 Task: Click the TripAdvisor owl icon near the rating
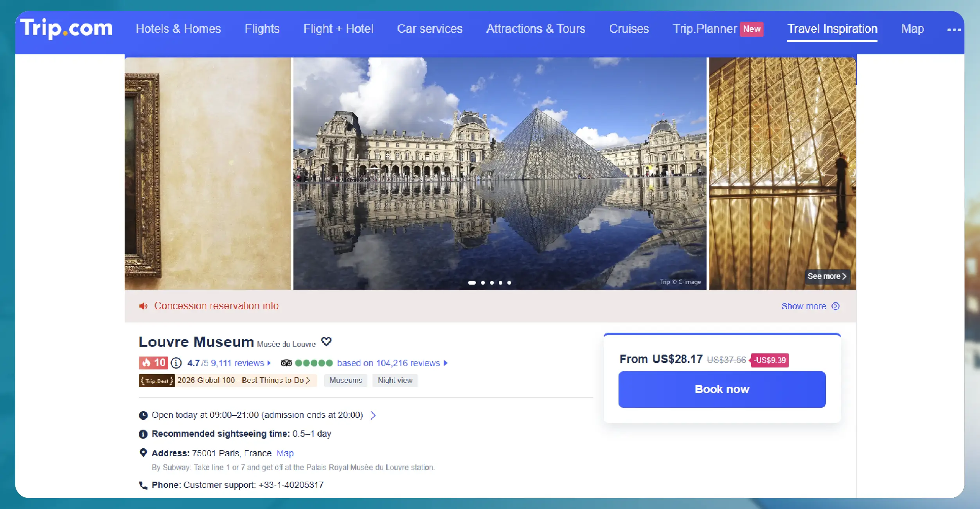(287, 363)
